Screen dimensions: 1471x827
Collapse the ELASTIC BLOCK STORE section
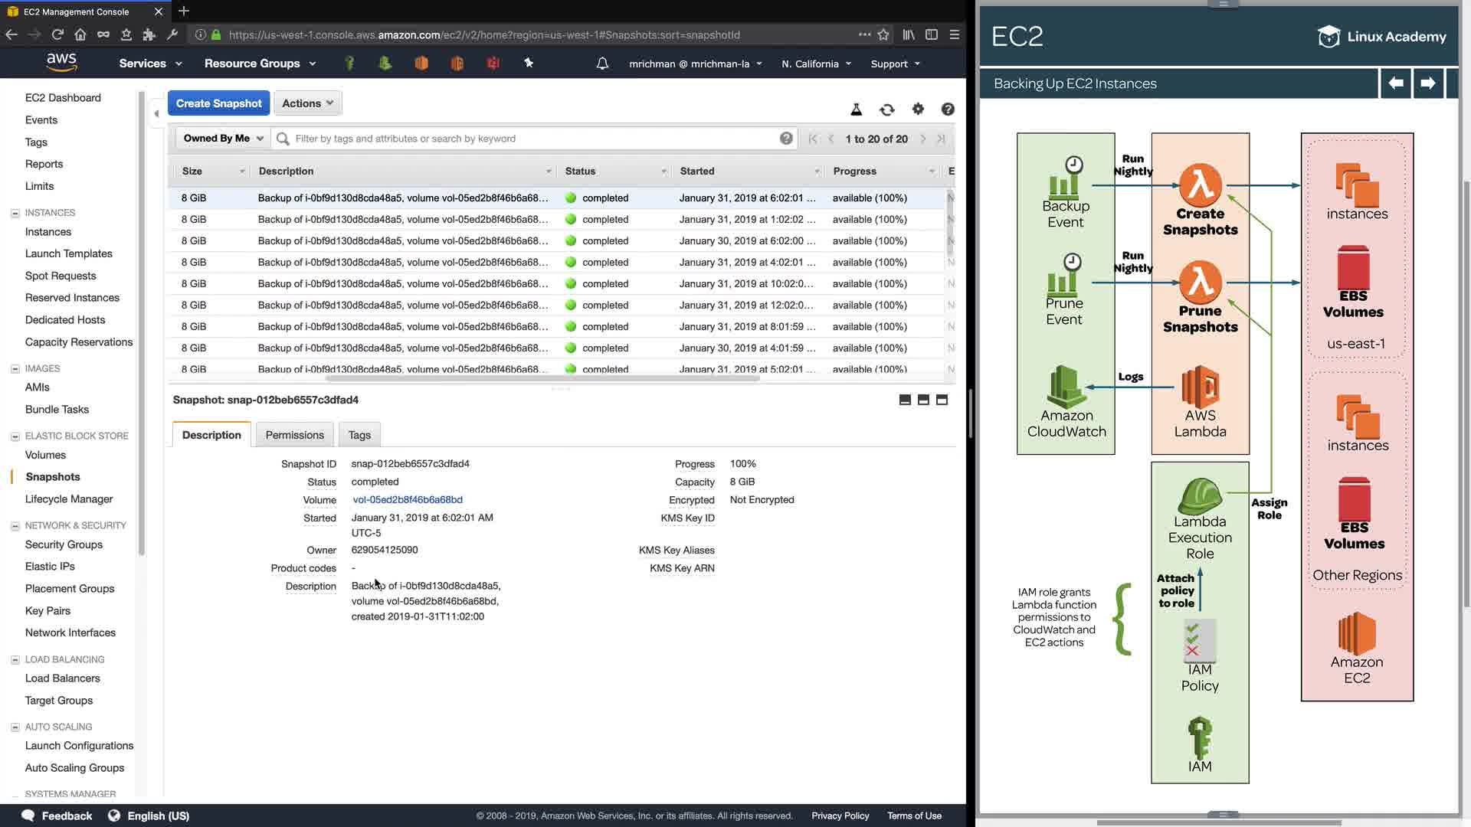(15, 436)
